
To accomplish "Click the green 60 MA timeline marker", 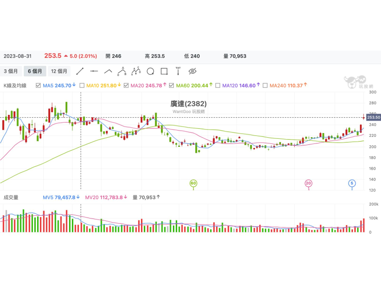I will coord(193,183).
